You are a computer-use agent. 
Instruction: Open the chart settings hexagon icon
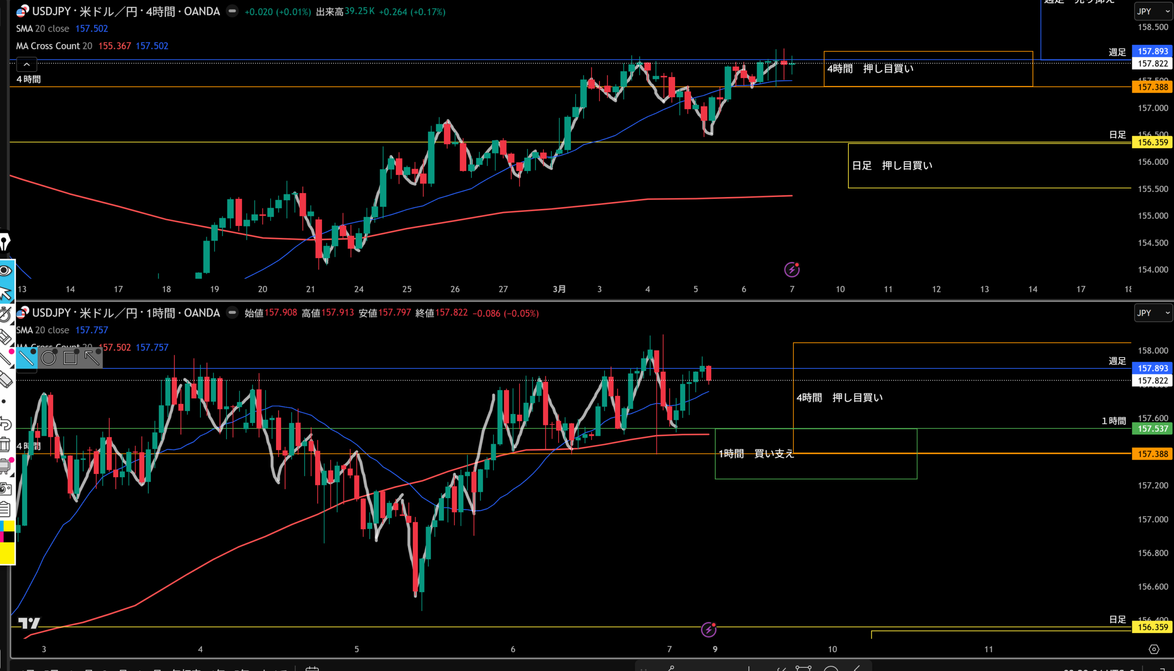(1154, 649)
